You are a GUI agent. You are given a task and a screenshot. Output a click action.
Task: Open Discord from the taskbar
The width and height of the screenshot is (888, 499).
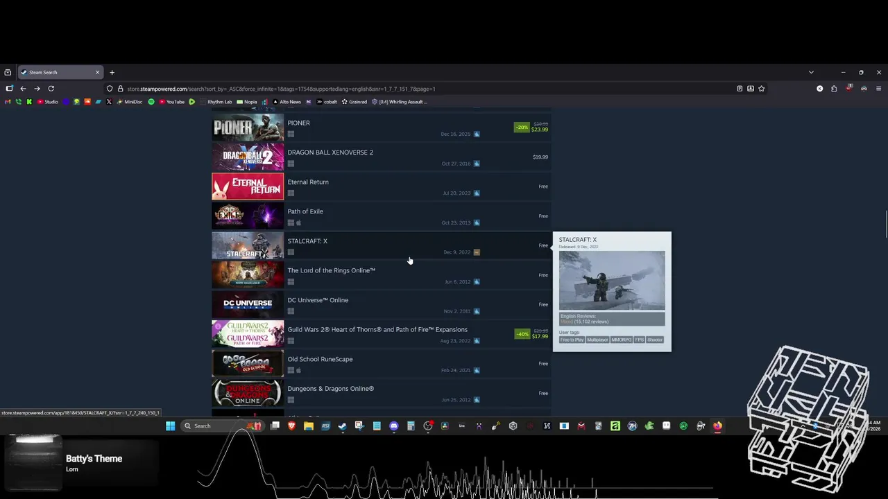pyautogui.click(x=394, y=426)
